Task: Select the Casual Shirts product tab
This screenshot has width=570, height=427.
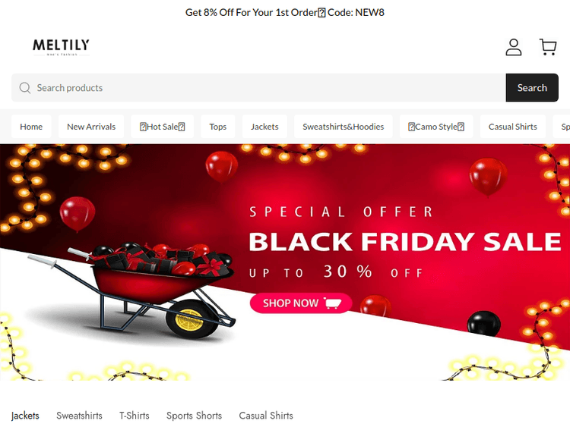Action: (266, 416)
